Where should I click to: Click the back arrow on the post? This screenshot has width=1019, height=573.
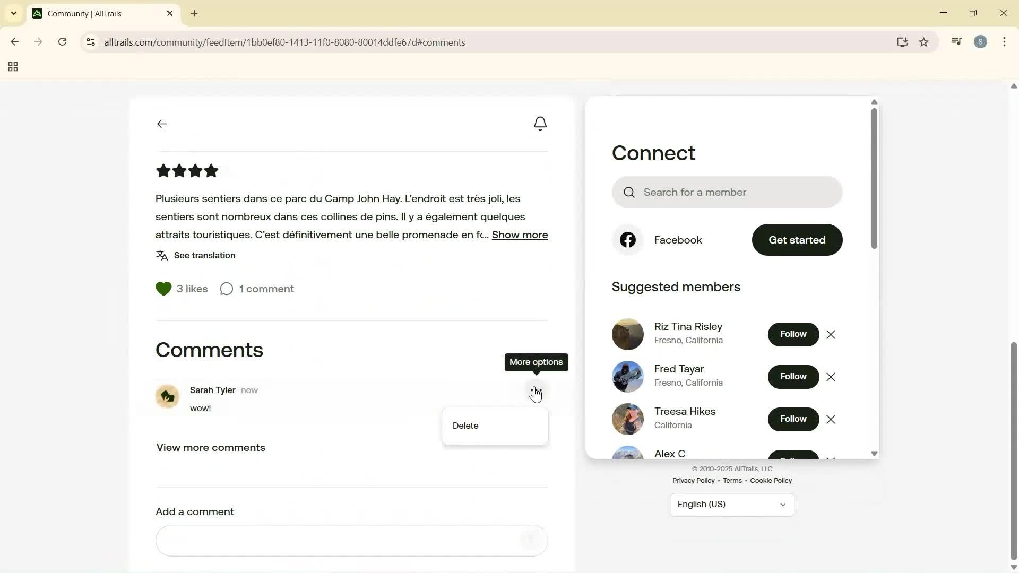pos(162,124)
